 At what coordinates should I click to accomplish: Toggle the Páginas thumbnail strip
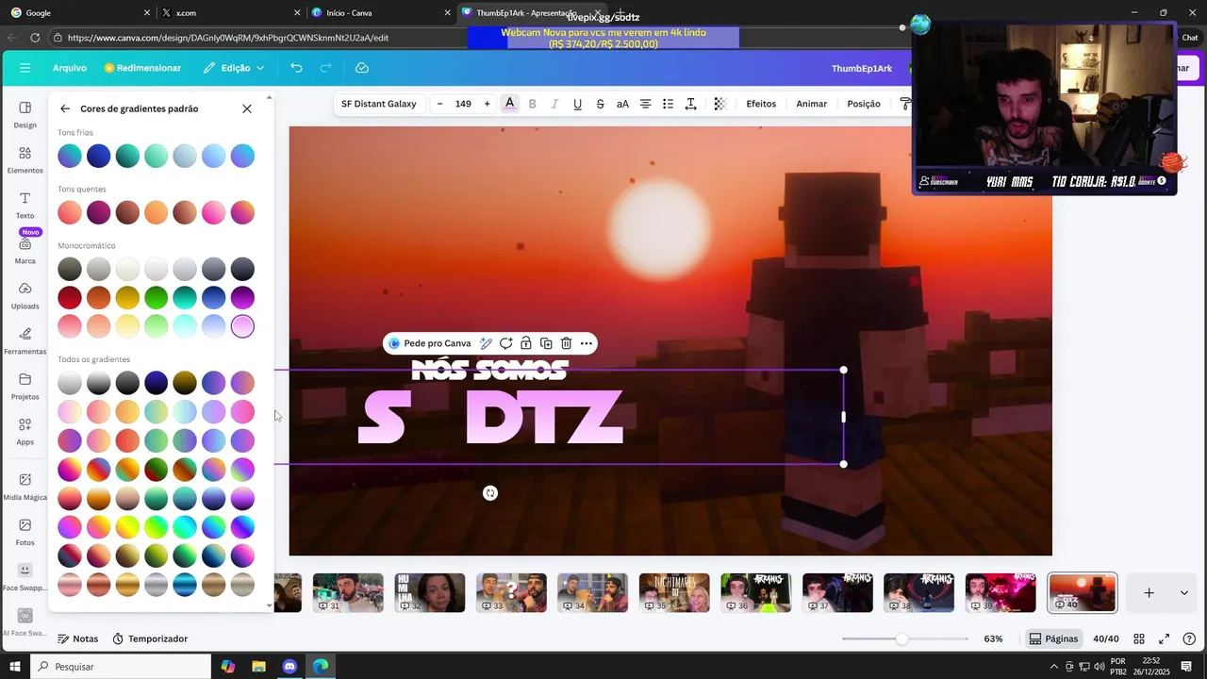click(x=1053, y=638)
